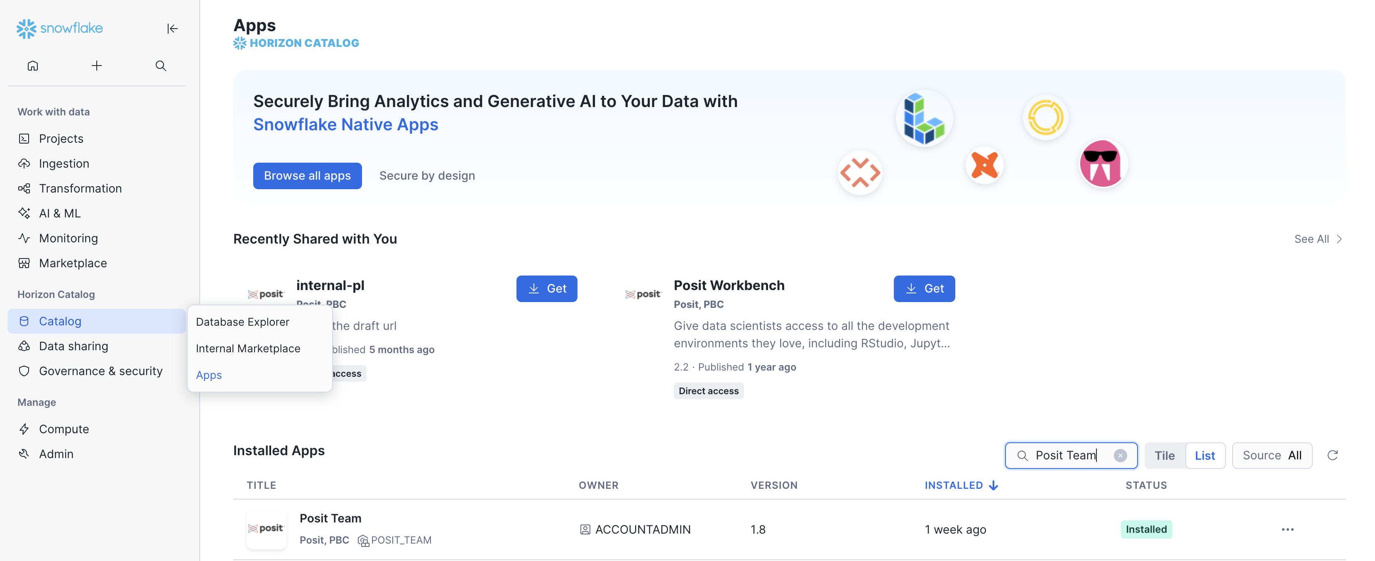Image resolution: width=1375 pixels, height=561 pixels.
Task: Open the Secure by design link
Action: click(x=427, y=176)
